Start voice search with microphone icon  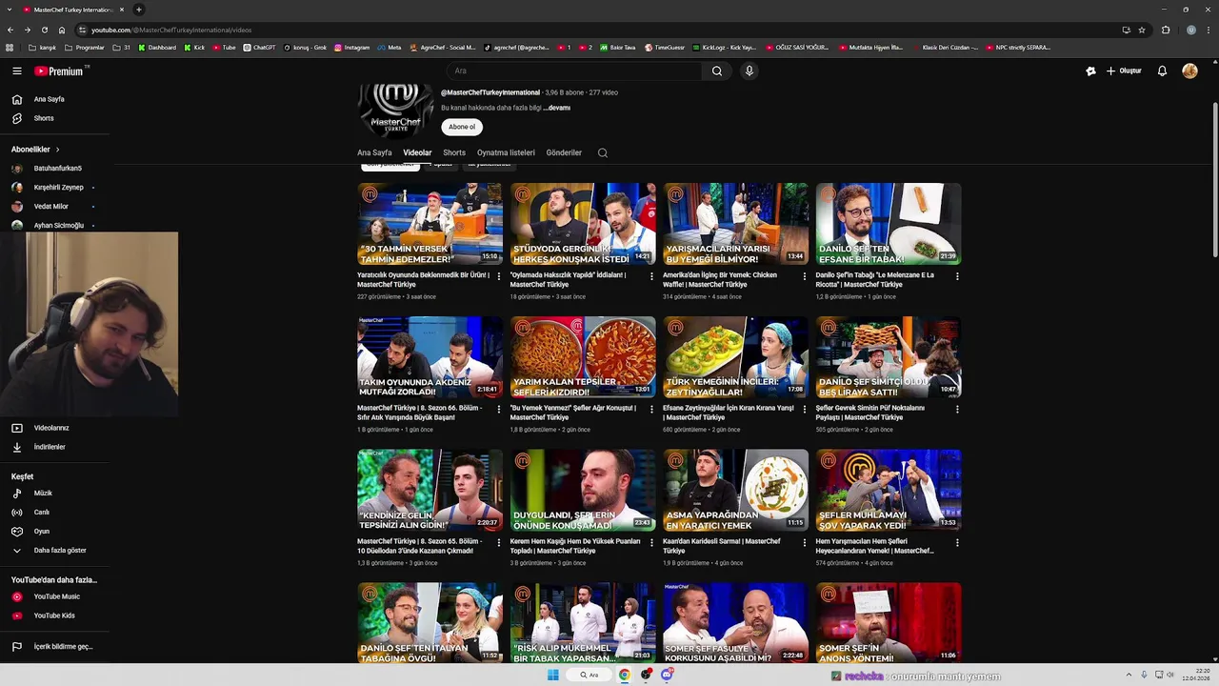[749, 71]
